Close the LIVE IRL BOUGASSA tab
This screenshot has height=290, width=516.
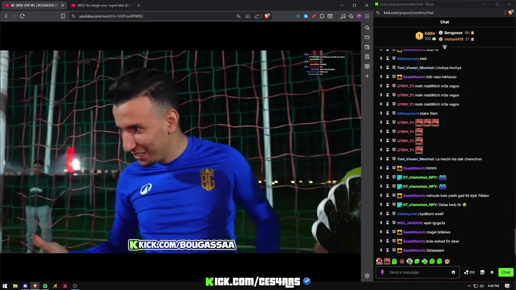coord(62,5)
